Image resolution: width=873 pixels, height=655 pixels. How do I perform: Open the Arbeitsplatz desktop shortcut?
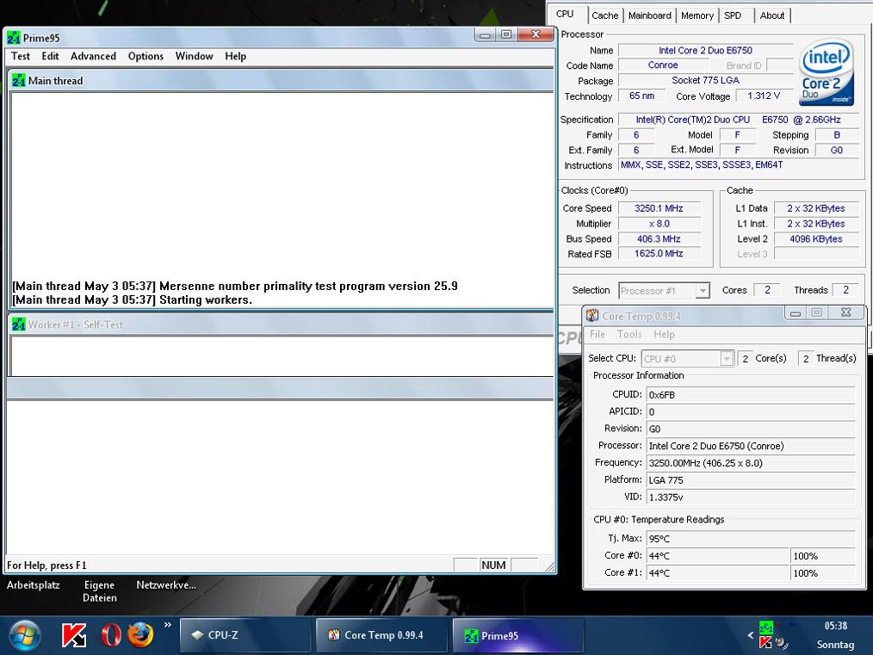(34, 585)
